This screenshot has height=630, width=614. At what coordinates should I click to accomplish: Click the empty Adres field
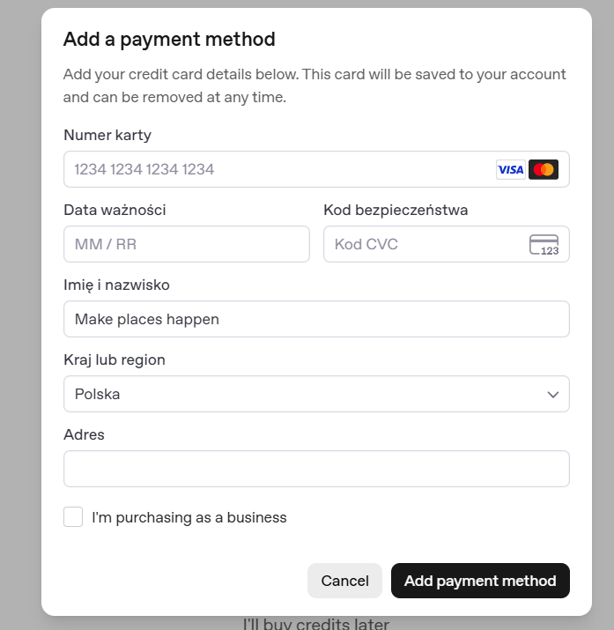pyautogui.click(x=316, y=469)
